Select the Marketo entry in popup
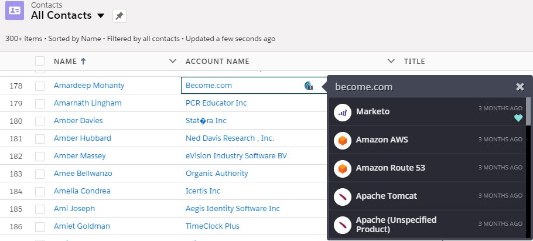Image resolution: width=533 pixels, height=241 pixels. point(427,111)
